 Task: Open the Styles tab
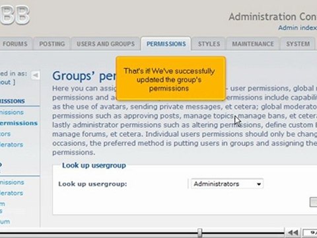209,44
